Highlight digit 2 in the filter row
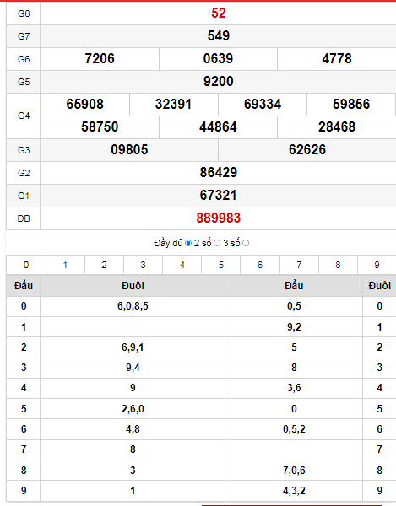The height and width of the screenshot is (506, 396). tap(105, 265)
